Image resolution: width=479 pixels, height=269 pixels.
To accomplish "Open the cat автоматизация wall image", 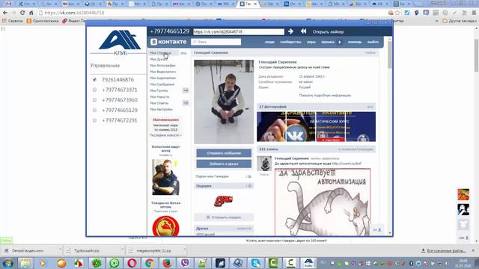I will [x=323, y=202].
